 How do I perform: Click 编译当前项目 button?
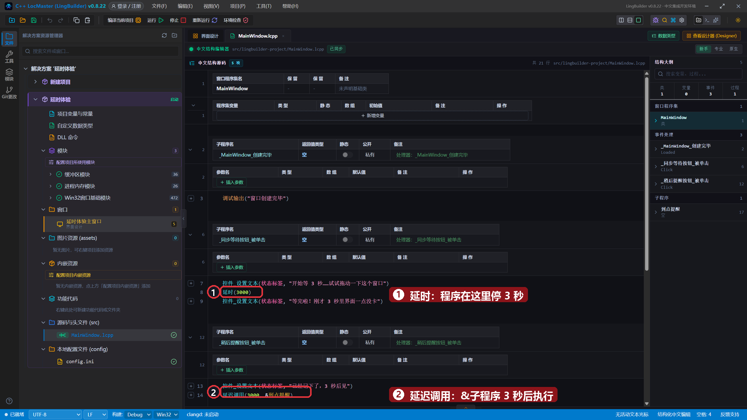(x=124, y=20)
